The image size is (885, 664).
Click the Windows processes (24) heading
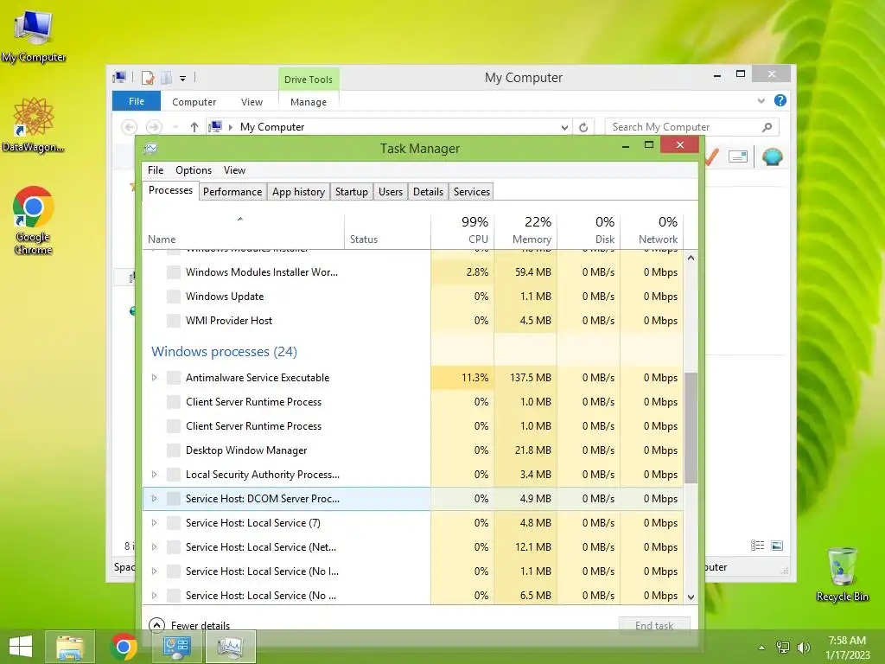[x=224, y=352]
